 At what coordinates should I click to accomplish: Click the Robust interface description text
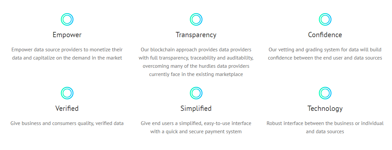coord(325,127)
